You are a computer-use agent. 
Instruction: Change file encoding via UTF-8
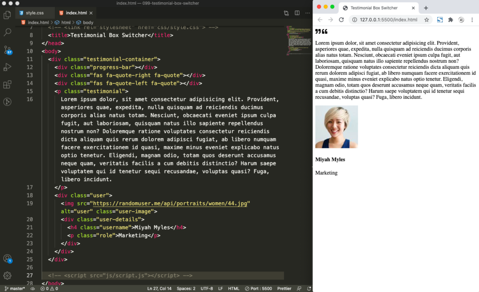point(207,288)
